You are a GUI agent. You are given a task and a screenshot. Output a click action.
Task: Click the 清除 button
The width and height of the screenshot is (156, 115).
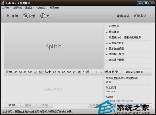tap(45, 105)
